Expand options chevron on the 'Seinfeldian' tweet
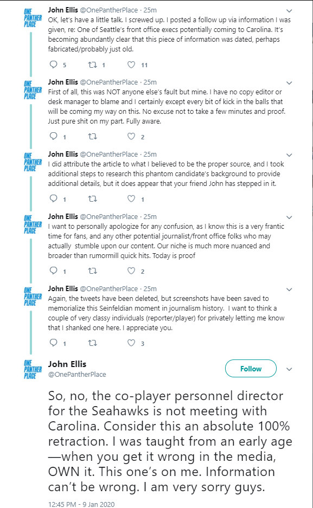Image resolution: width=313 pixels, height=508 pixels. (x=289, y=290)
